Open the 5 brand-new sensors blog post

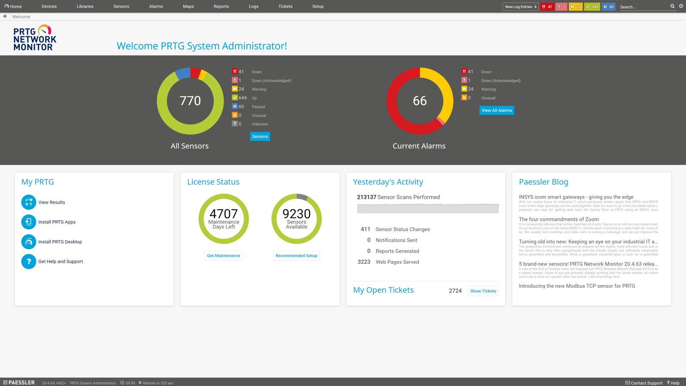point(588,264)
